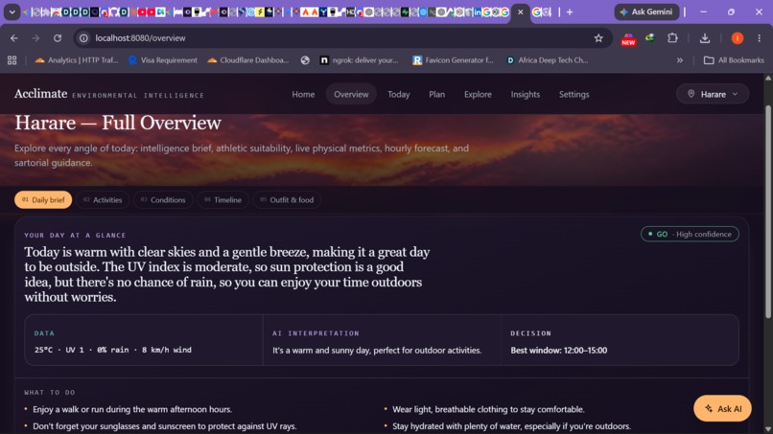This screenshot has width=773, height=434.
Task: Open the Chrome three-dot menu
Action: 760,38
